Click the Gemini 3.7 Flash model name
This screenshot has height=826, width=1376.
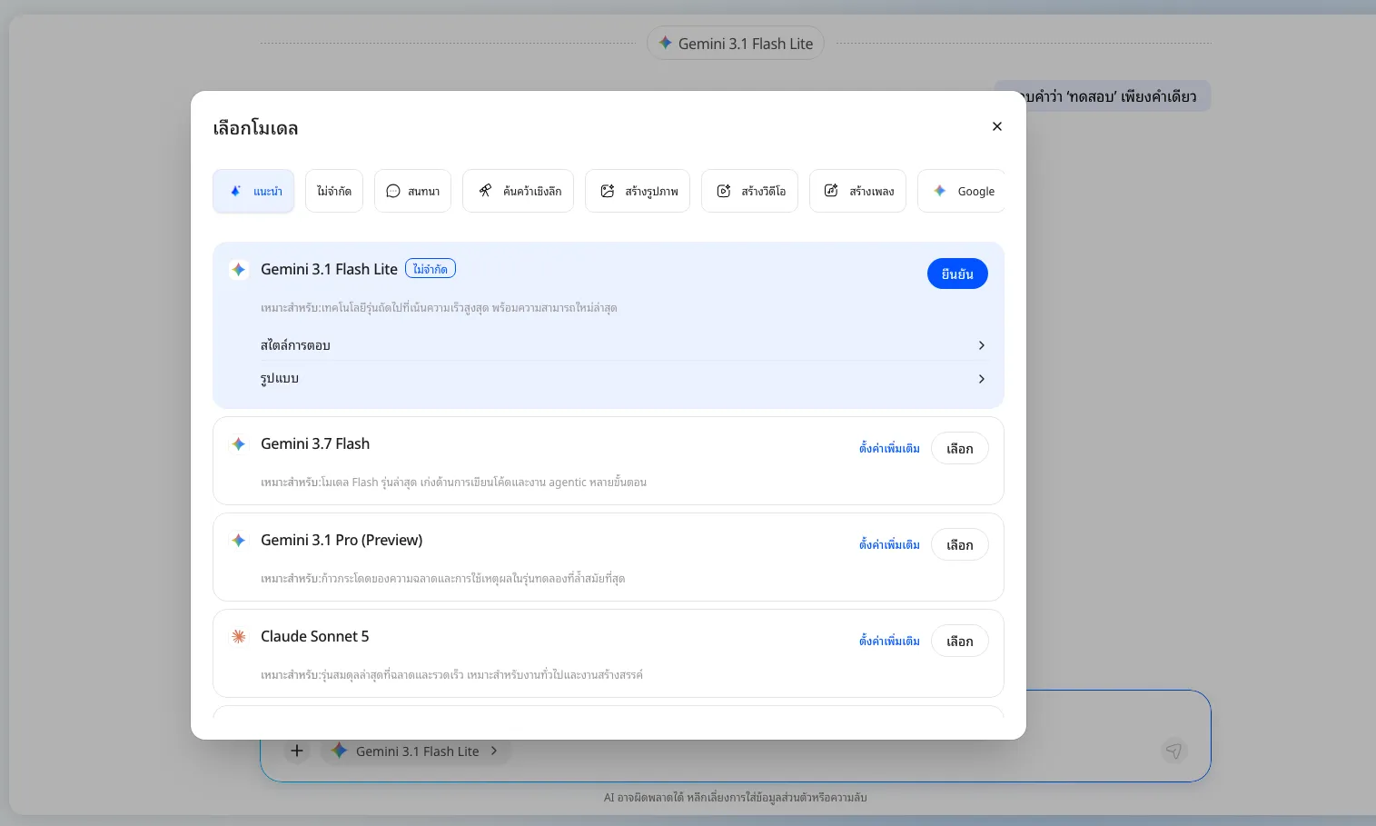tap(315, 443)
